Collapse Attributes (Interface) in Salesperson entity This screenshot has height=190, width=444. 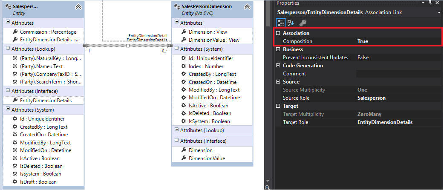8,91
